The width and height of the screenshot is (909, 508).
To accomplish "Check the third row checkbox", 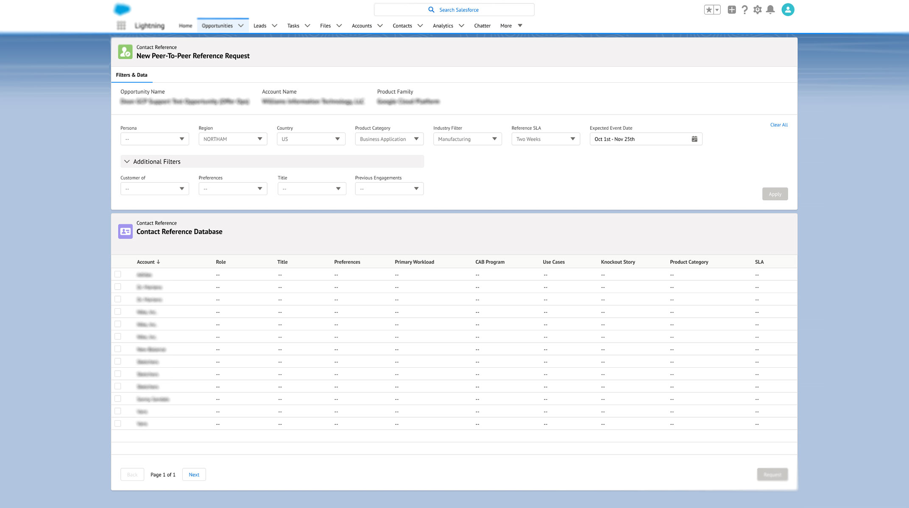I will pos(118,299).
